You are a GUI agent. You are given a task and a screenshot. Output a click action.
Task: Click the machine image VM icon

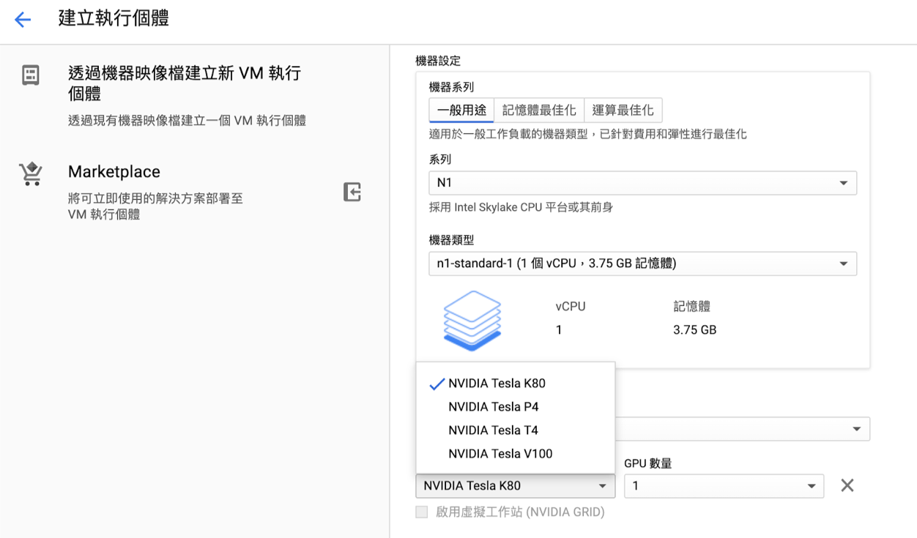tap(31, 75)
